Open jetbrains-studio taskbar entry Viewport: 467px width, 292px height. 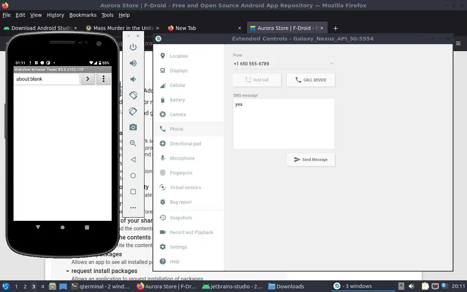232,287
